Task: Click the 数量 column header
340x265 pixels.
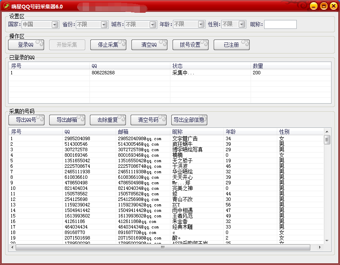Action: tap(291, 66)
